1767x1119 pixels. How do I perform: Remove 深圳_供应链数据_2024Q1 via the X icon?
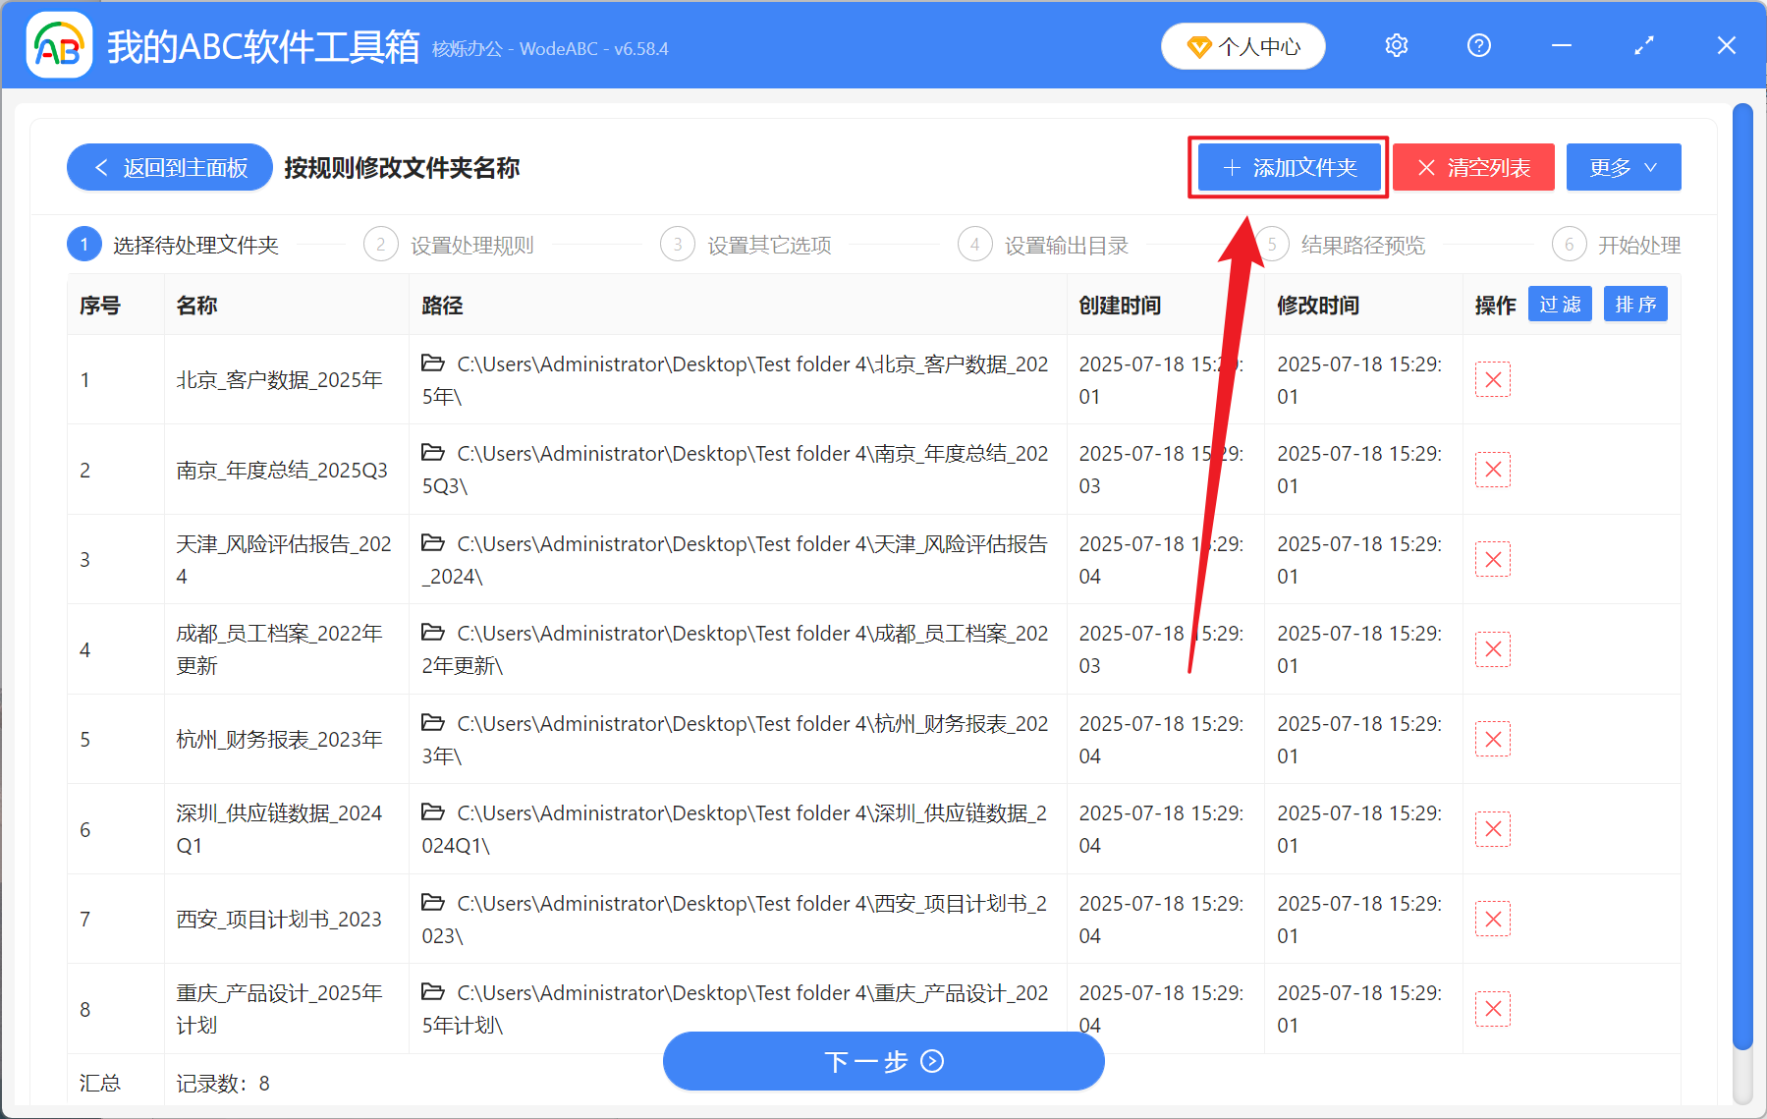pos(1492,828)
